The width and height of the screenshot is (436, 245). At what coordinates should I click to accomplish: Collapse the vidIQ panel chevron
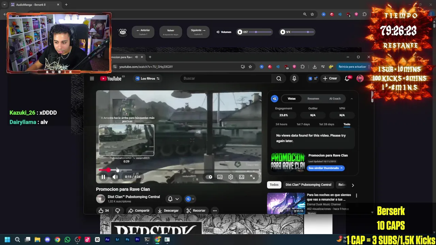tap(352, 99)
